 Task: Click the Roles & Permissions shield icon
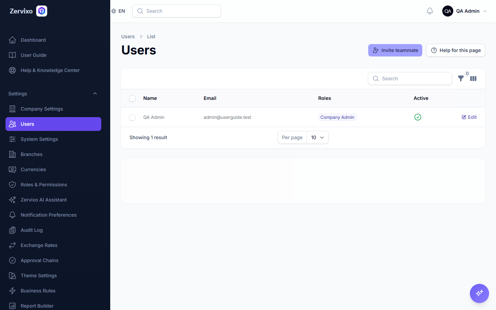12,185
